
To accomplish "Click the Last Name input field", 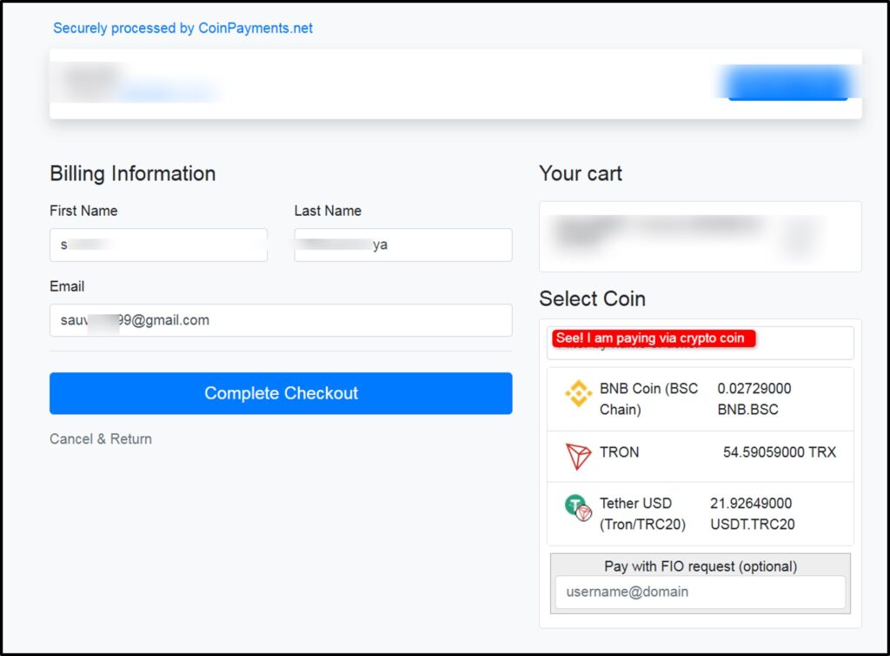I will click(x=403, y=244).
